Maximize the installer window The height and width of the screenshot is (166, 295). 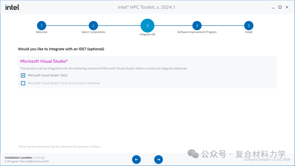tap(280, 7)
